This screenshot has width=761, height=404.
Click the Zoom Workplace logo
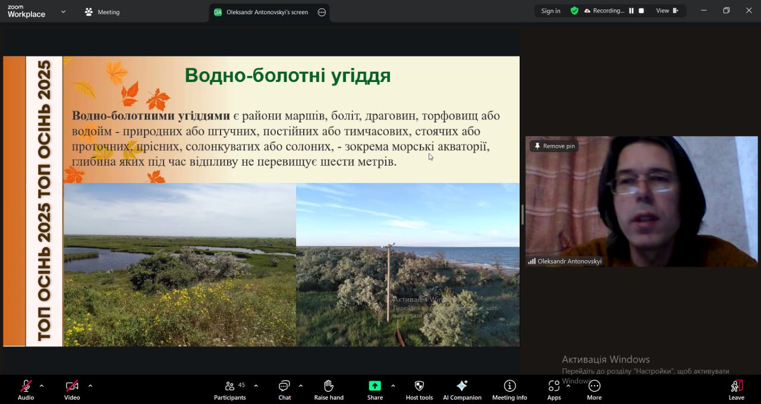[26, 11]
